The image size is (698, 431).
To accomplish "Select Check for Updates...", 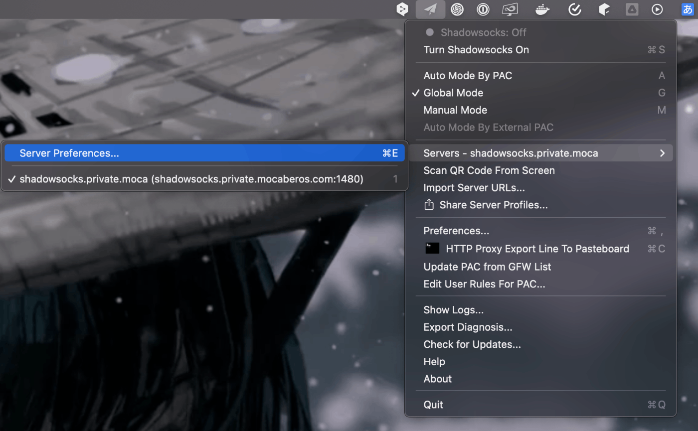I will pos(540,344).
